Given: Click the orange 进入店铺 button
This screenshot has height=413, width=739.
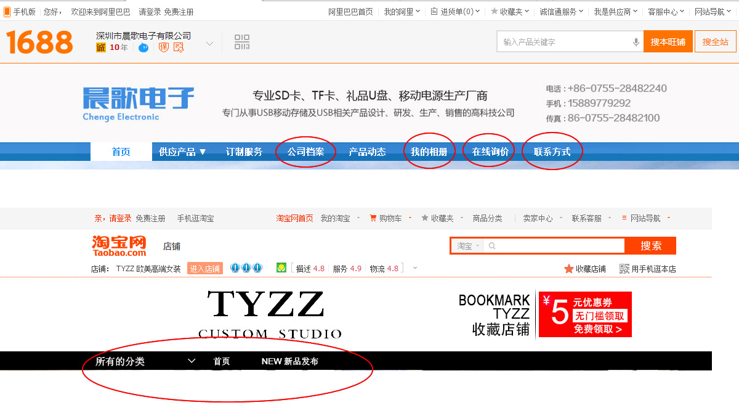Looking at the screenshot, I should coord(204,268).
